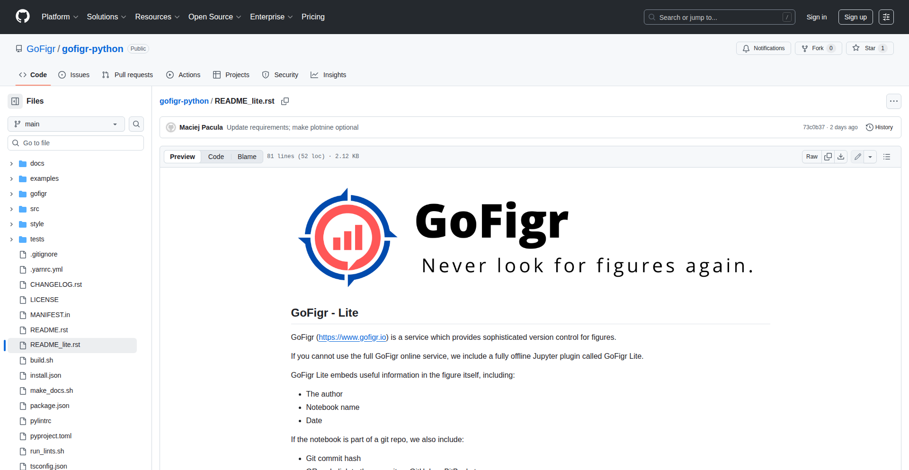View file History

click(x=879, y=127)
